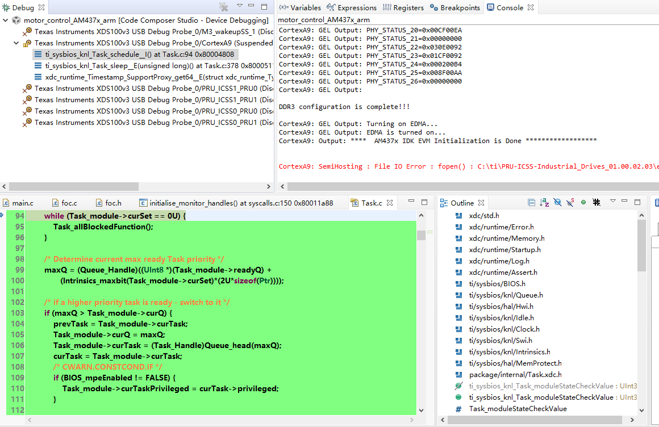Click the remove terminated launches icon

[224, 7]
